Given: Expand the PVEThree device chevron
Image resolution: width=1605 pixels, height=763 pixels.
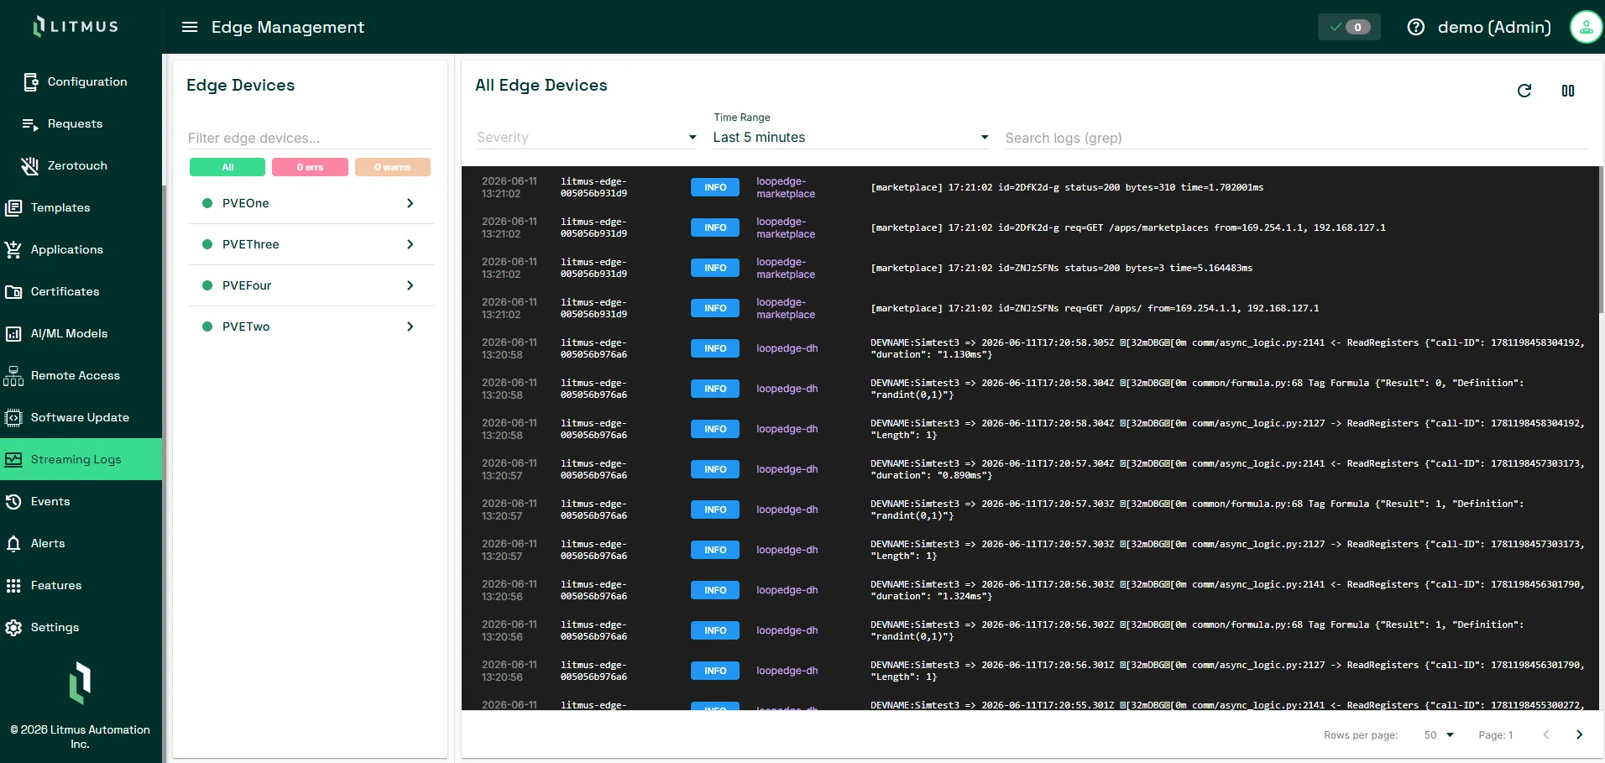Looking at the screenshot, I should click(410, 244).
